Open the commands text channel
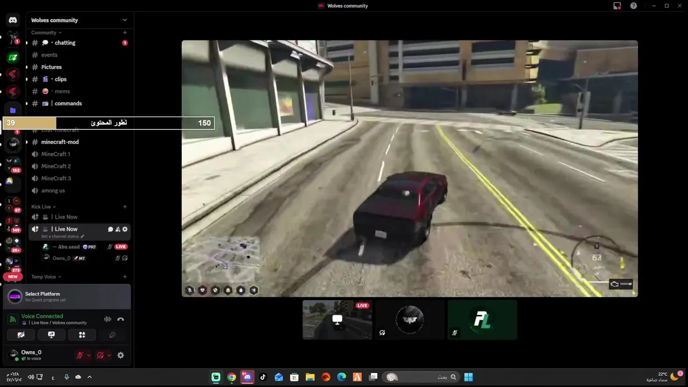Screen dimensions: 688x387 click(80, 103)
